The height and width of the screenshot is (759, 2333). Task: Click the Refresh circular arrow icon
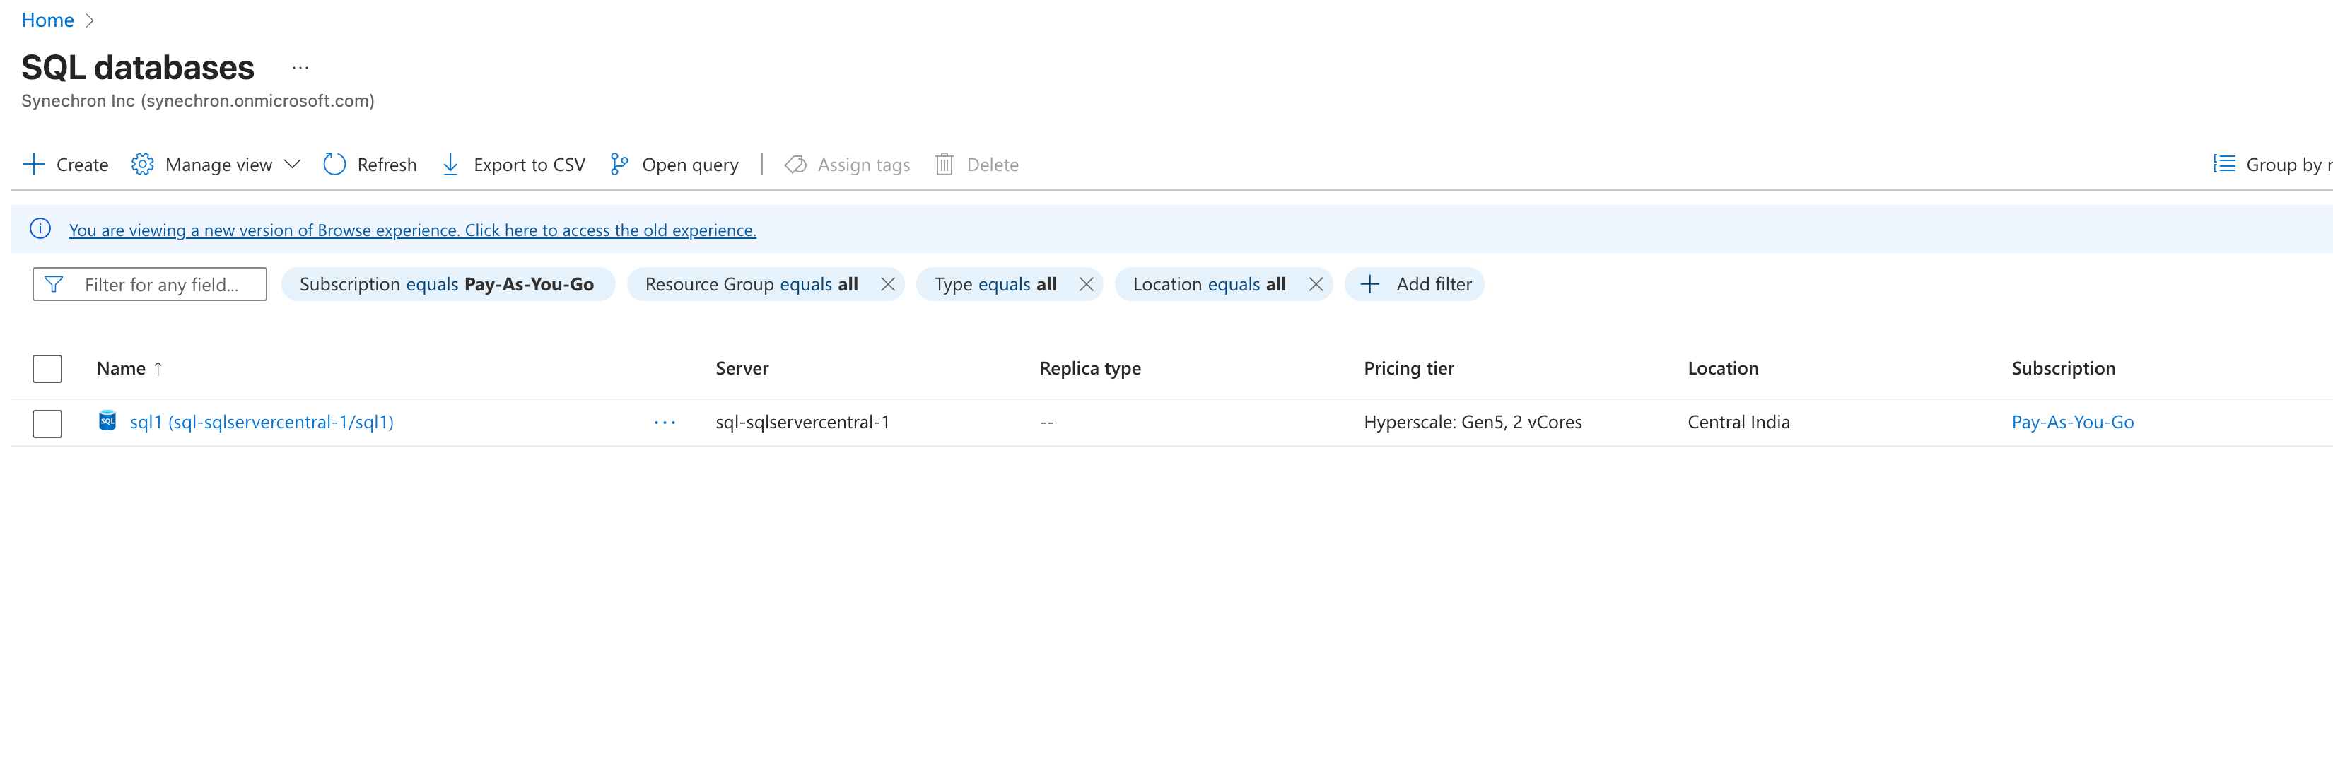point(334,164)
